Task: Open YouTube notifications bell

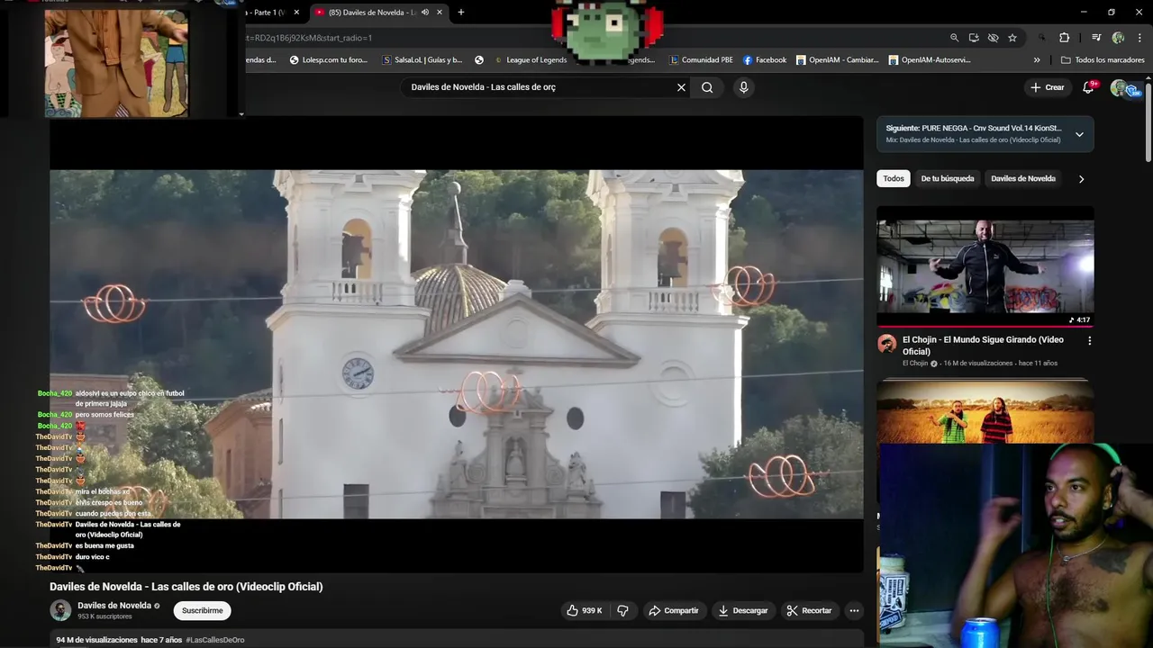Action: pos(1088,87)
